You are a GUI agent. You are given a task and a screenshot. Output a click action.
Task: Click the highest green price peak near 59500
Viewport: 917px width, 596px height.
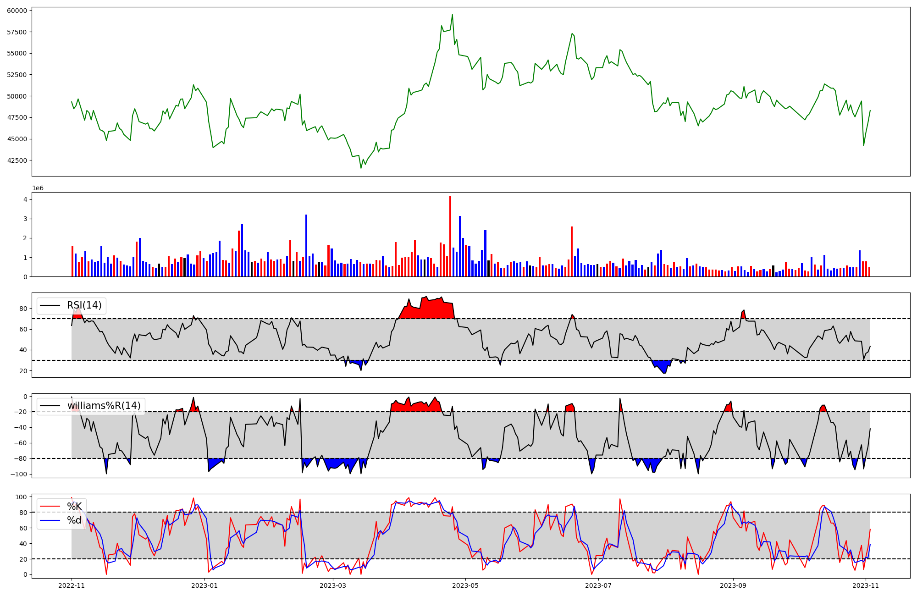coord(452,15)
